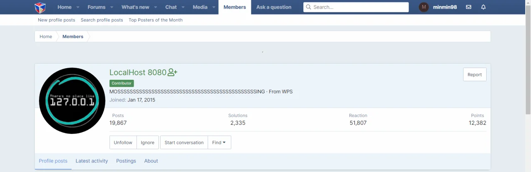The image size is (531, 172).
Task: Click Home breadcrumb link
Action: tap(46, 36)
